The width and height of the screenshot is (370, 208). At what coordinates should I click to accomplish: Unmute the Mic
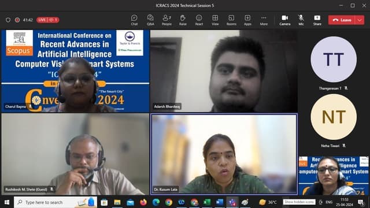(x=301, y=20)
